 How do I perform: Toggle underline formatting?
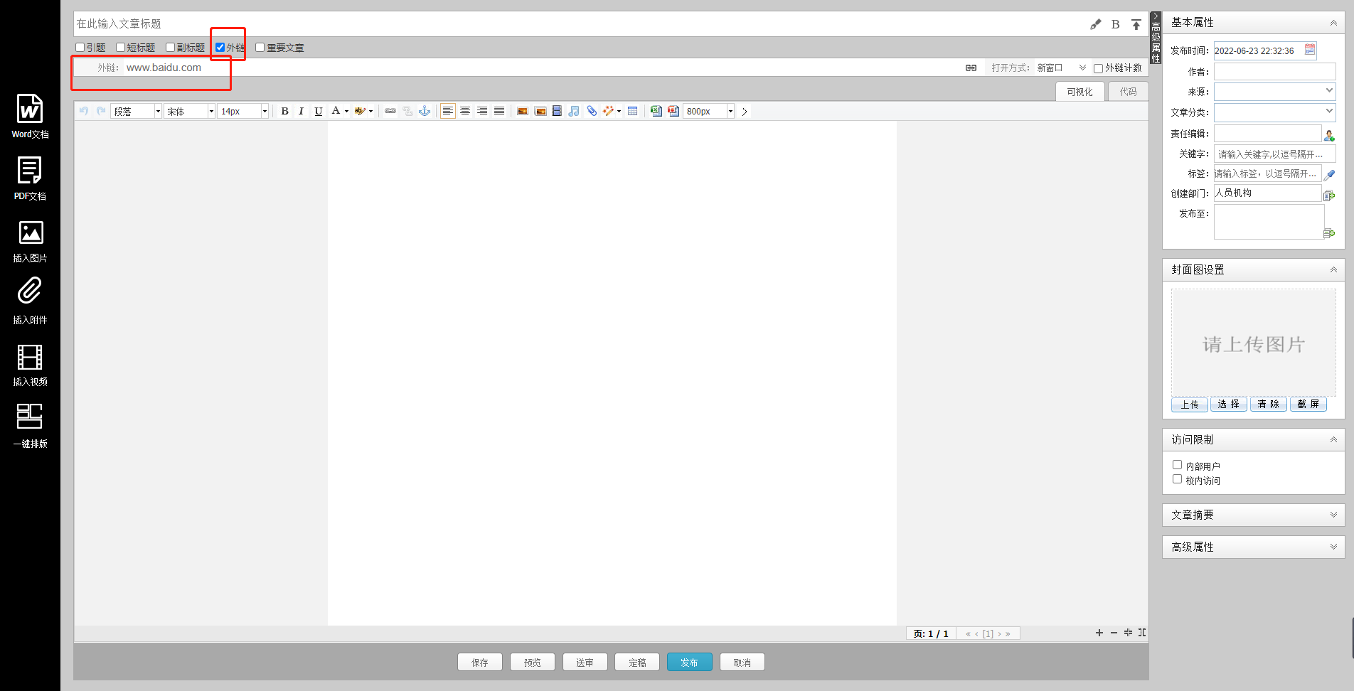pos(319,111)
